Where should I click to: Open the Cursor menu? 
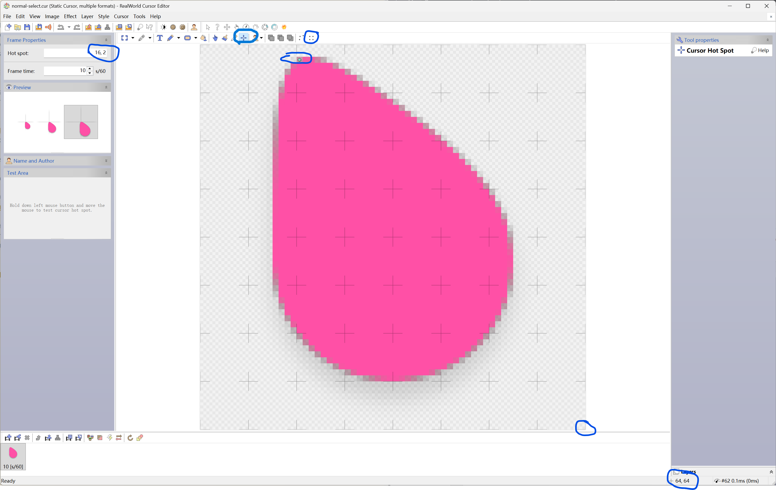coord(121,16)
